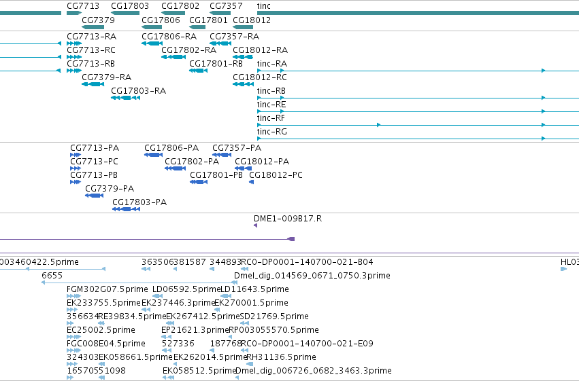579x381 pixels.
Task: Select transcript tinc-RB
Action: 271,91
